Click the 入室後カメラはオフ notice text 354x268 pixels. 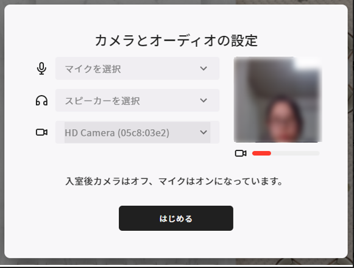174,181
